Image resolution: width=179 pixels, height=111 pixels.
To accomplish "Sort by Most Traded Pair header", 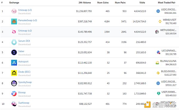I will click(x=166, y=3).
